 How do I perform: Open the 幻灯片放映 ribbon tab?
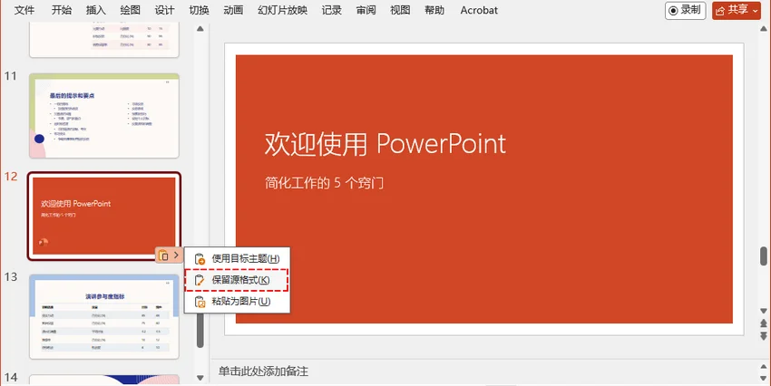[282, 10]
